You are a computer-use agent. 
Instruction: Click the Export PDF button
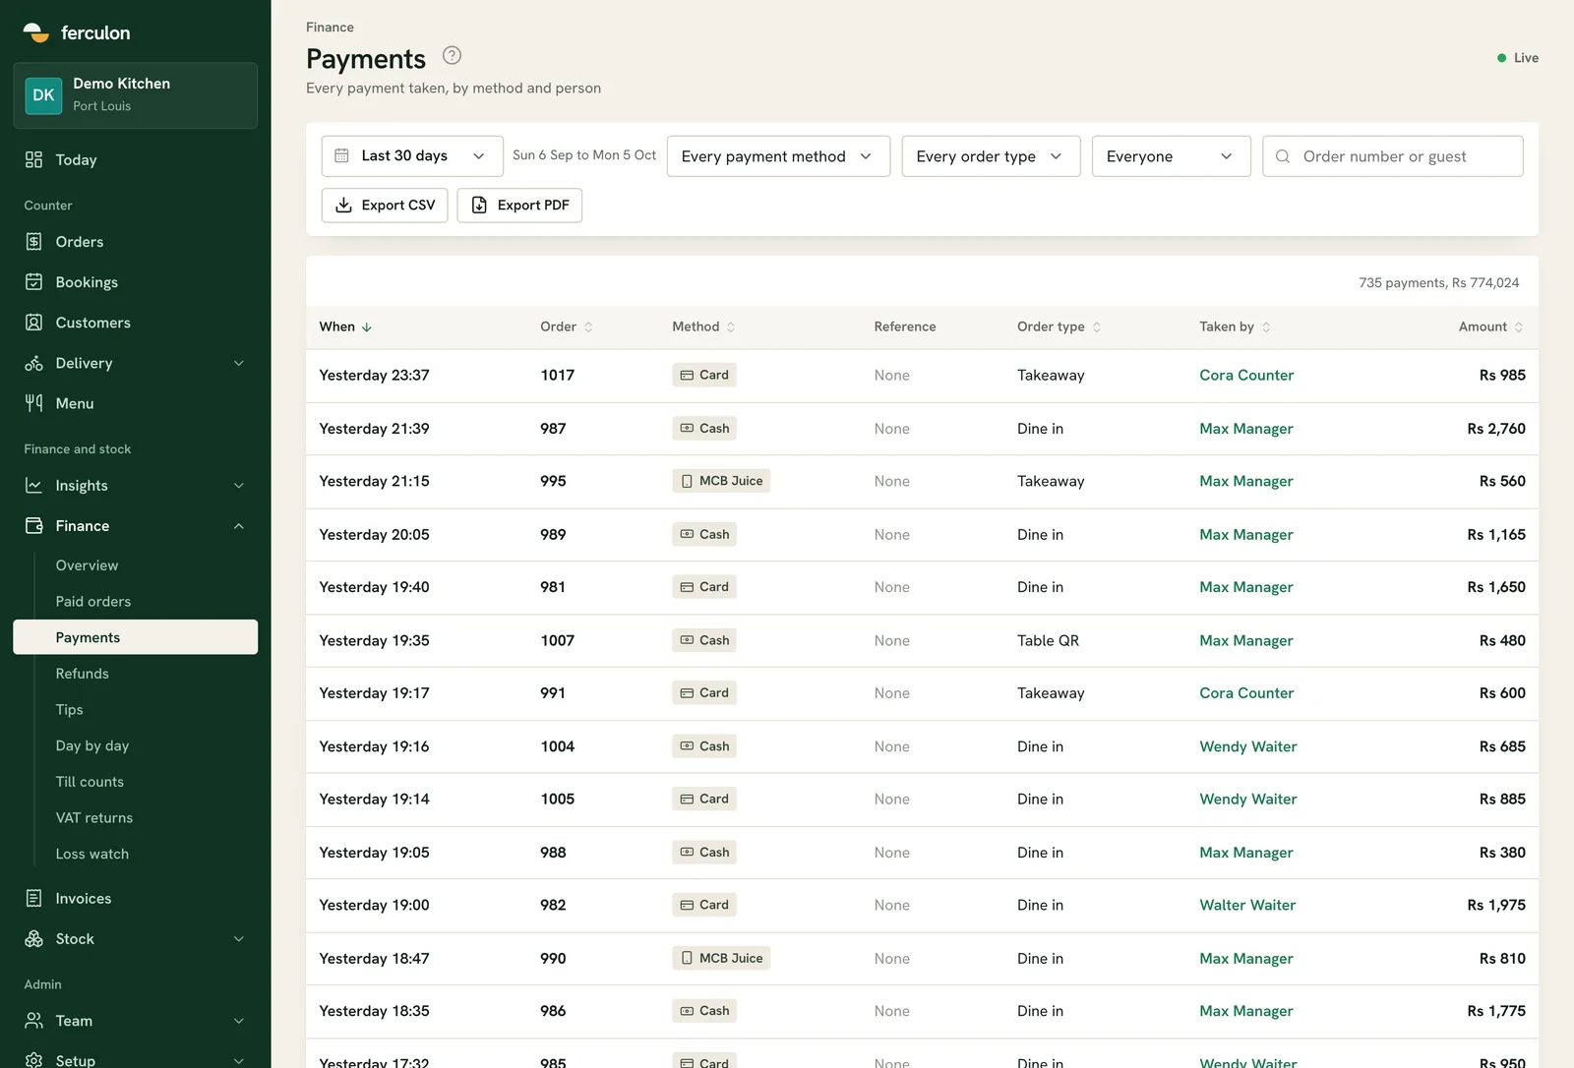(x=519, y=205)
